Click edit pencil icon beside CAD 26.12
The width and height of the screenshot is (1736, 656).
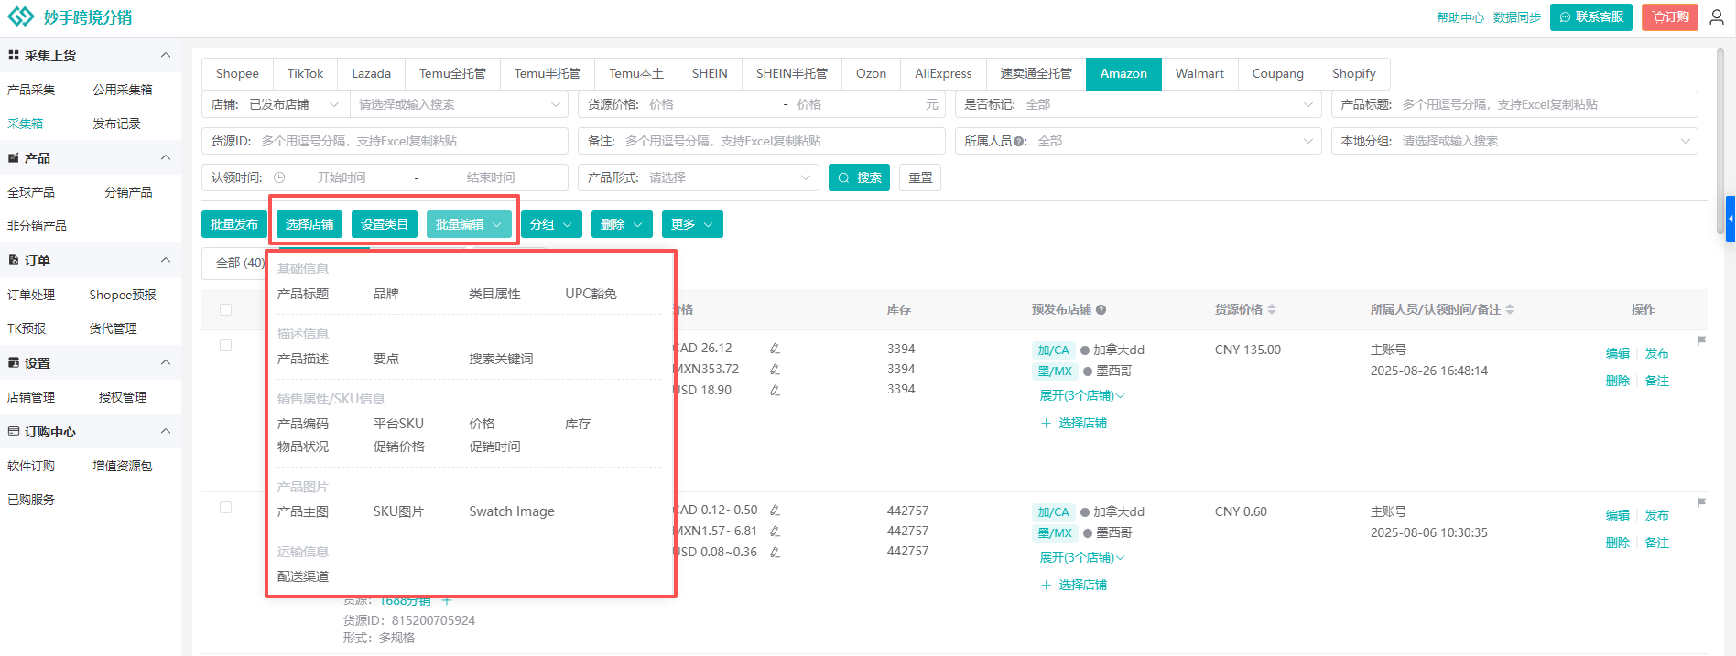[x=775, y=349]
